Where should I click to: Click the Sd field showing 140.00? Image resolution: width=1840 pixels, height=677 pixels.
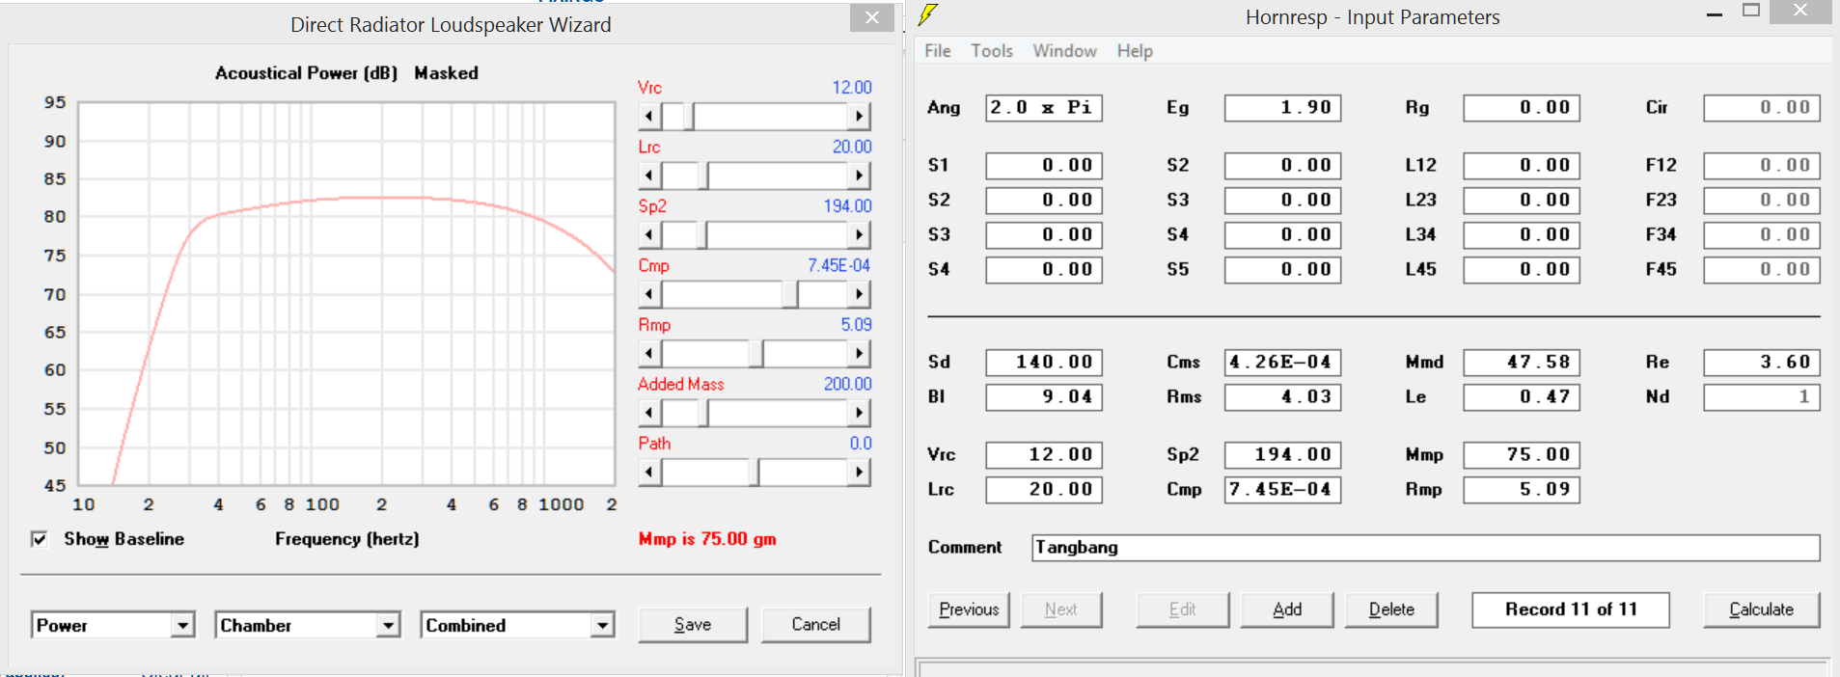pos(1043,363)
